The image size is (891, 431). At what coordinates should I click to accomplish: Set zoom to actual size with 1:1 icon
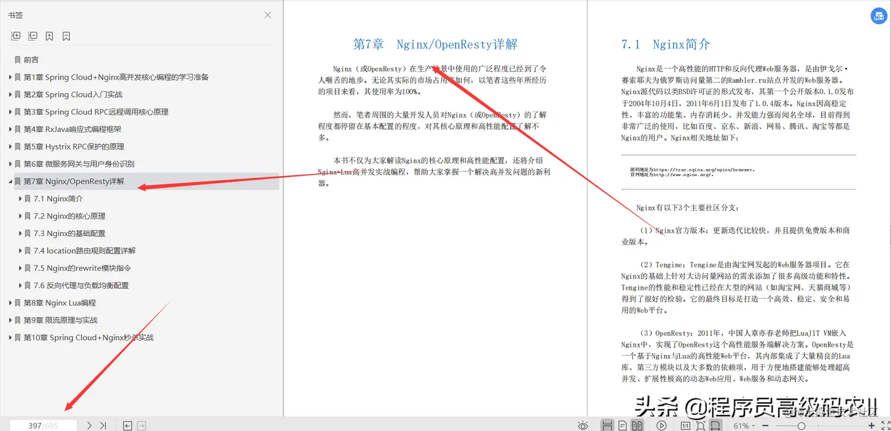tap(686, 425)
